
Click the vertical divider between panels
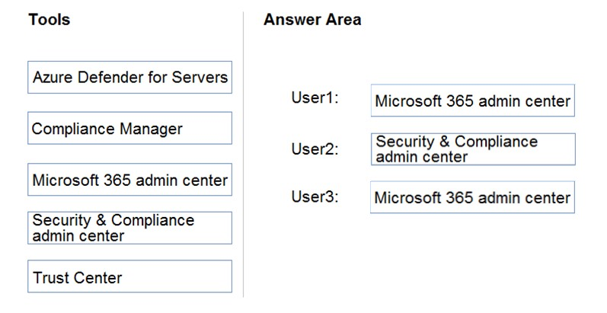pos(244,155)
